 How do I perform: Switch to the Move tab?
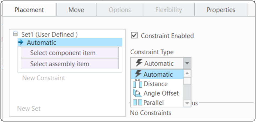coord(76,10)
